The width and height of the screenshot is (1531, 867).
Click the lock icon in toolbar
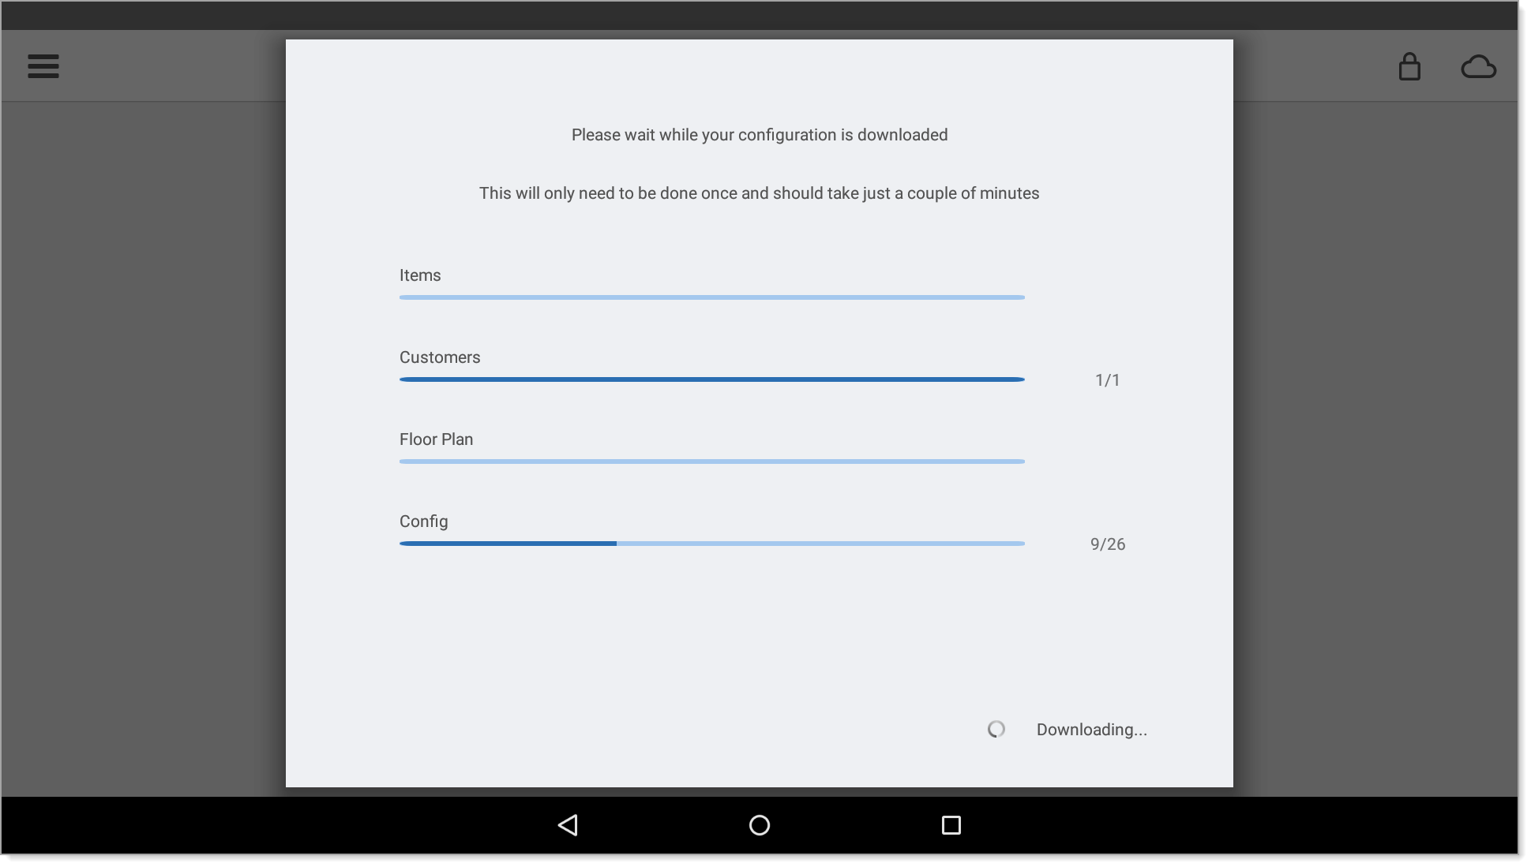coord(1409,66)
